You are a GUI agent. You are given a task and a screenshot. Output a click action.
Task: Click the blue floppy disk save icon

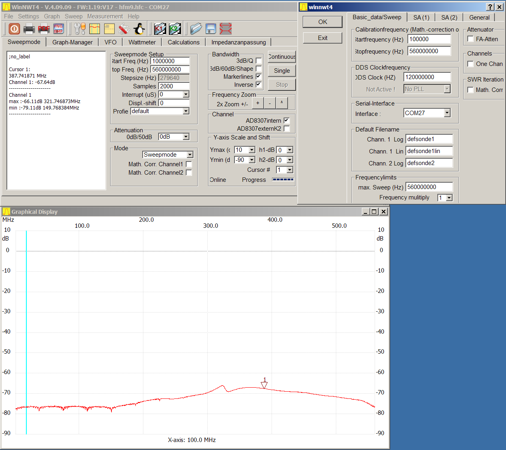pyautogui.click(x=211, y=29)
